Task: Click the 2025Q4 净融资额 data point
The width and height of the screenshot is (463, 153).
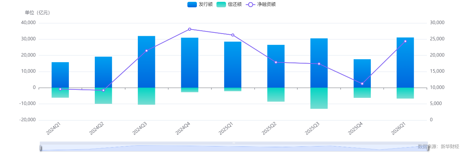Action: [x=362, y=84]
